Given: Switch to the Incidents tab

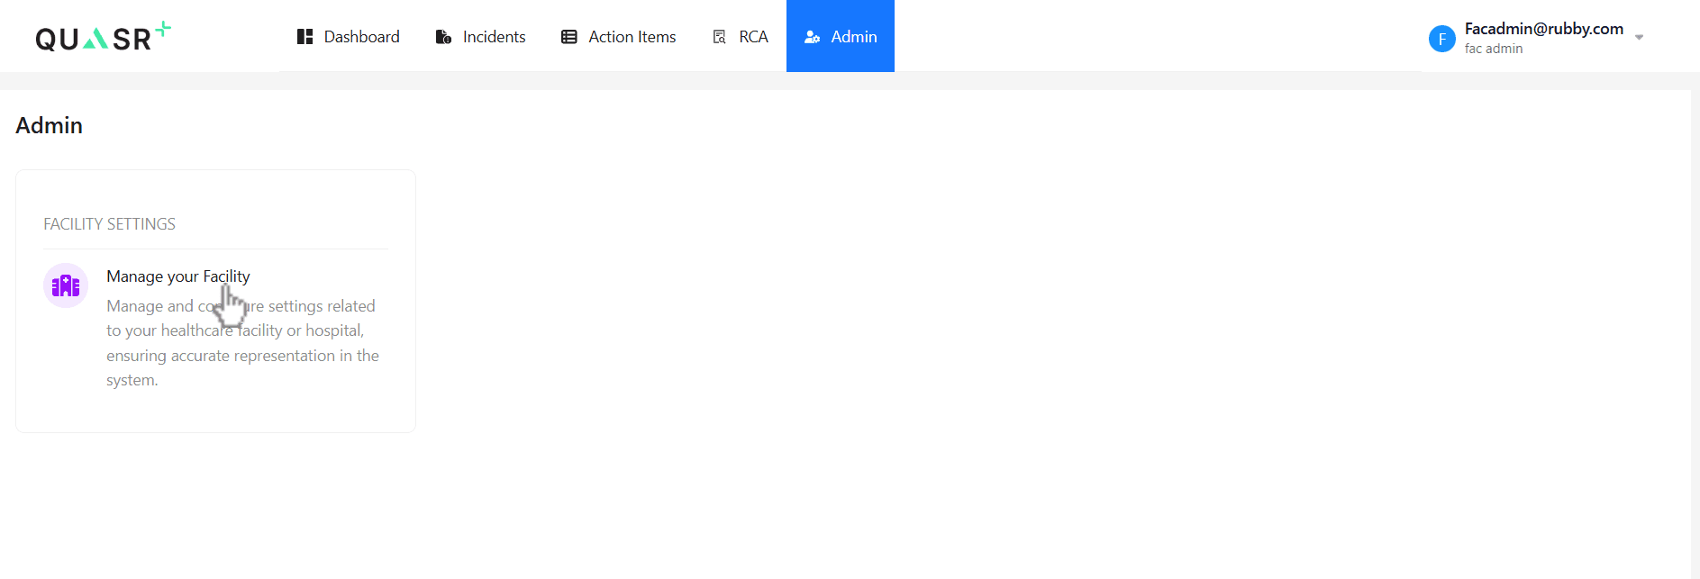Looking at the screenshot, I should pos(494,37).
